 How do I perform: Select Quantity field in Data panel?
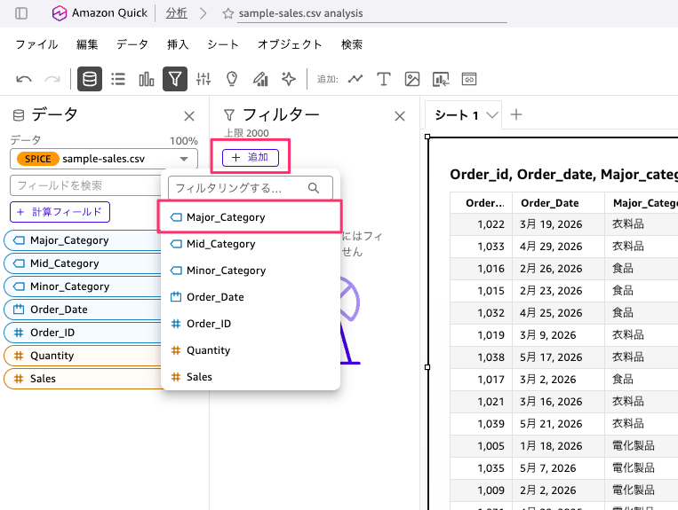coord(82,356)
